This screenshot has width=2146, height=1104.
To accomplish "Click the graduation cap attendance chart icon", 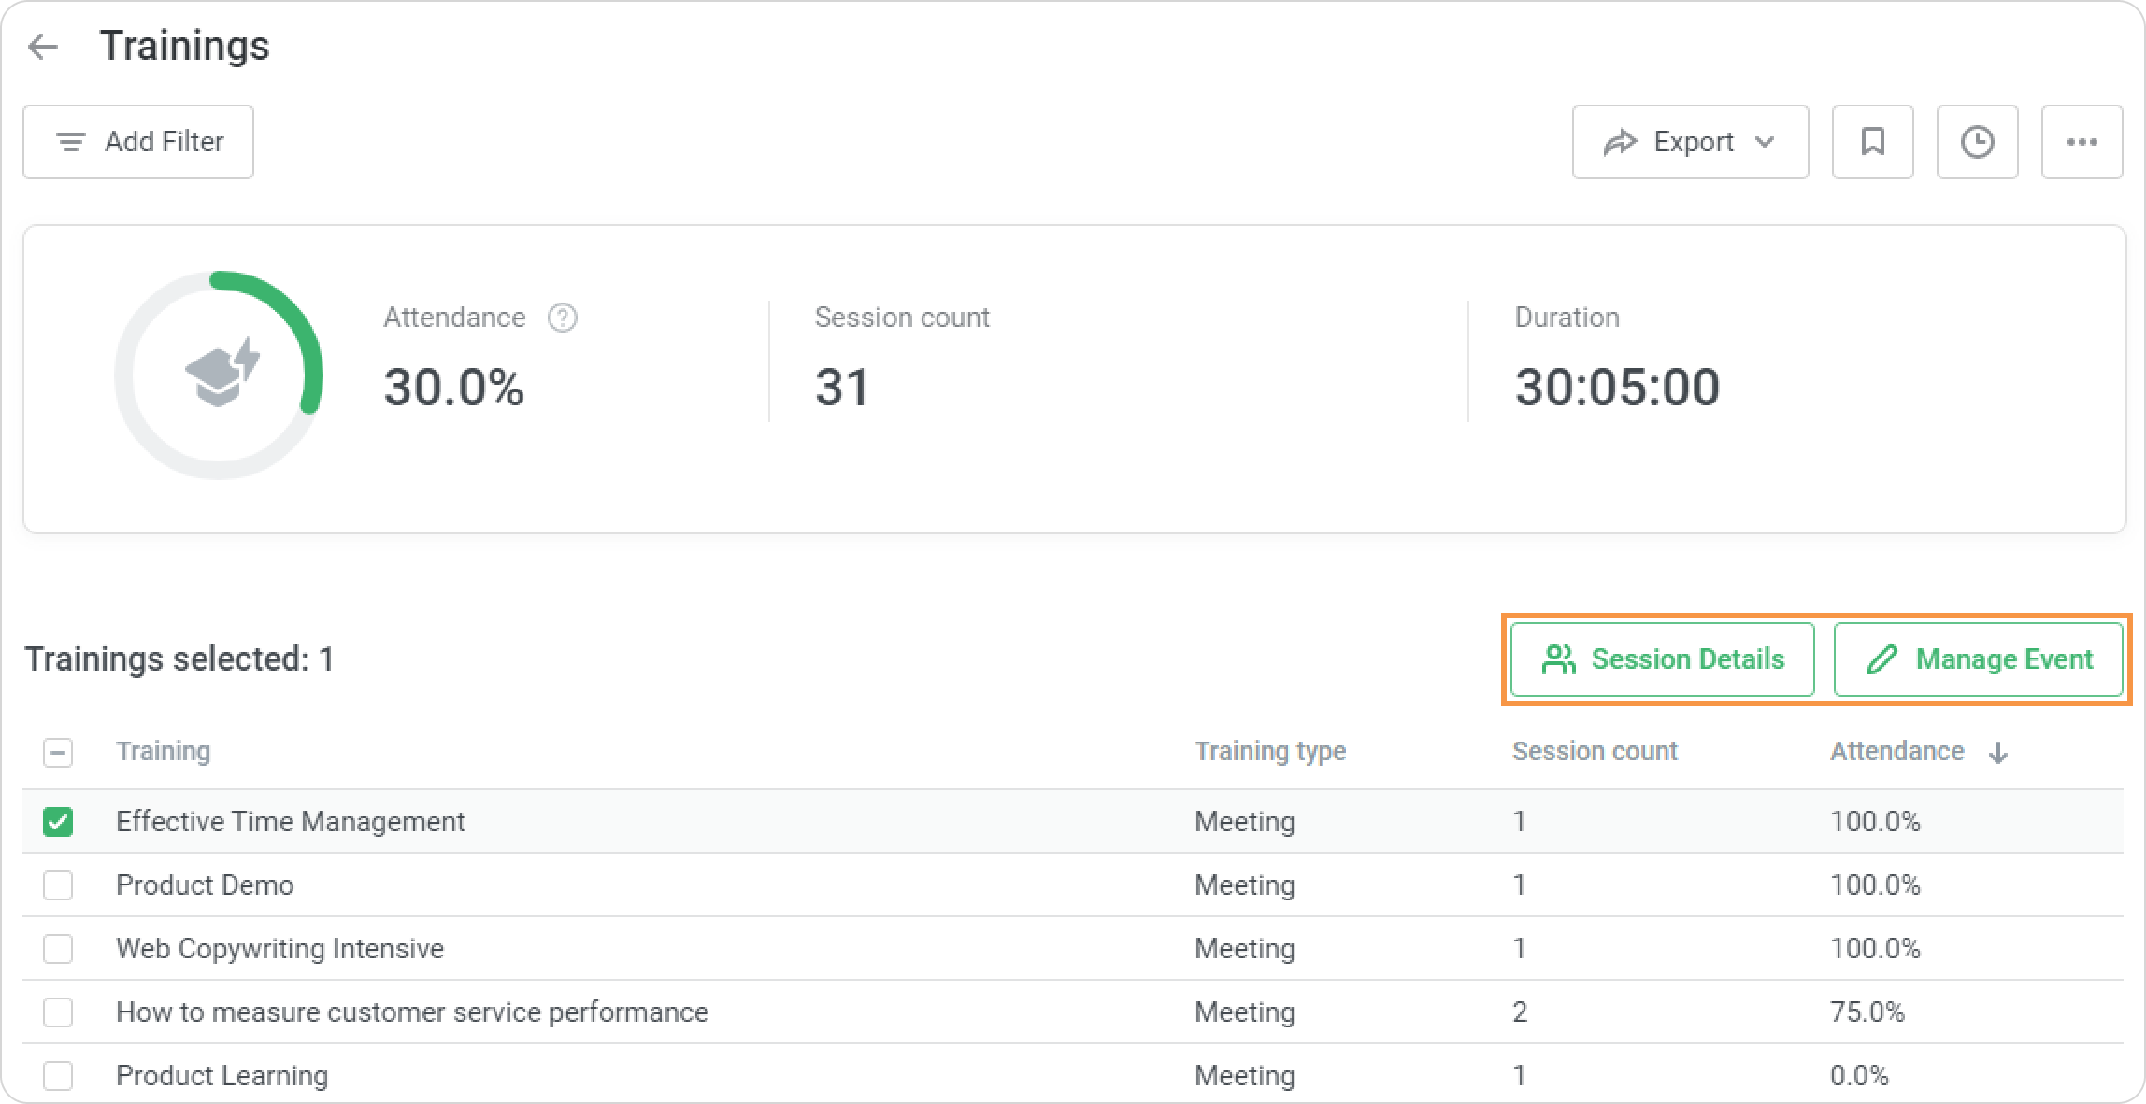I will point(222,373).
